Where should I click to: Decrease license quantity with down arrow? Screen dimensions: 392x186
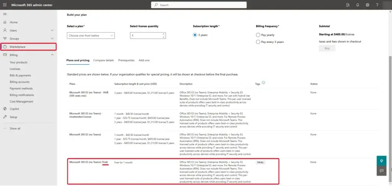point(163,37)
